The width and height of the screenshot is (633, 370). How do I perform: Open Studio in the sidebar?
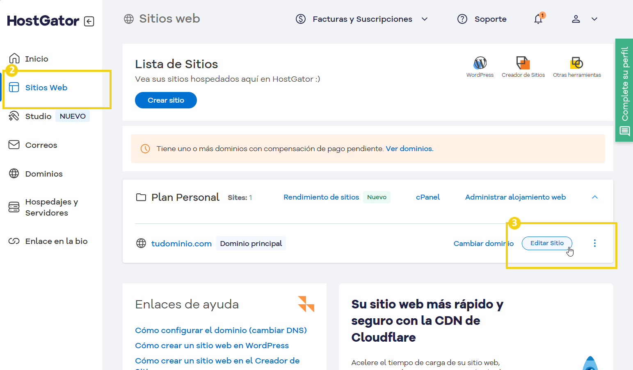pos(38,116)
